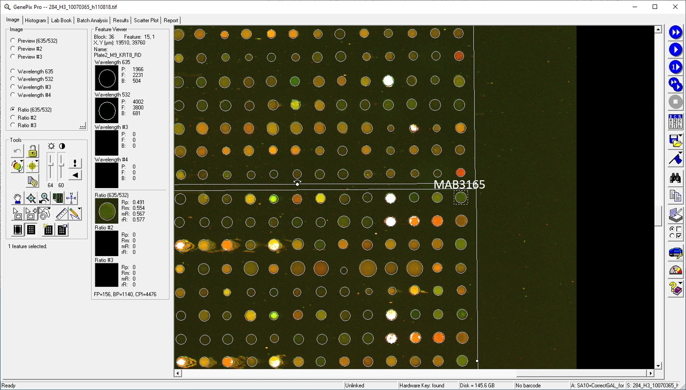Click the compass orientation tool

click(71, 198)
